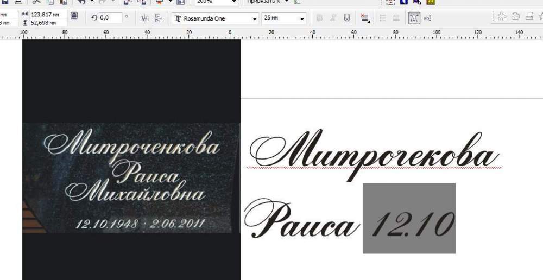Click the gauge-shaped toolbar icon
The height and width of the screenshot is (280, 543).
click(515, 16)
